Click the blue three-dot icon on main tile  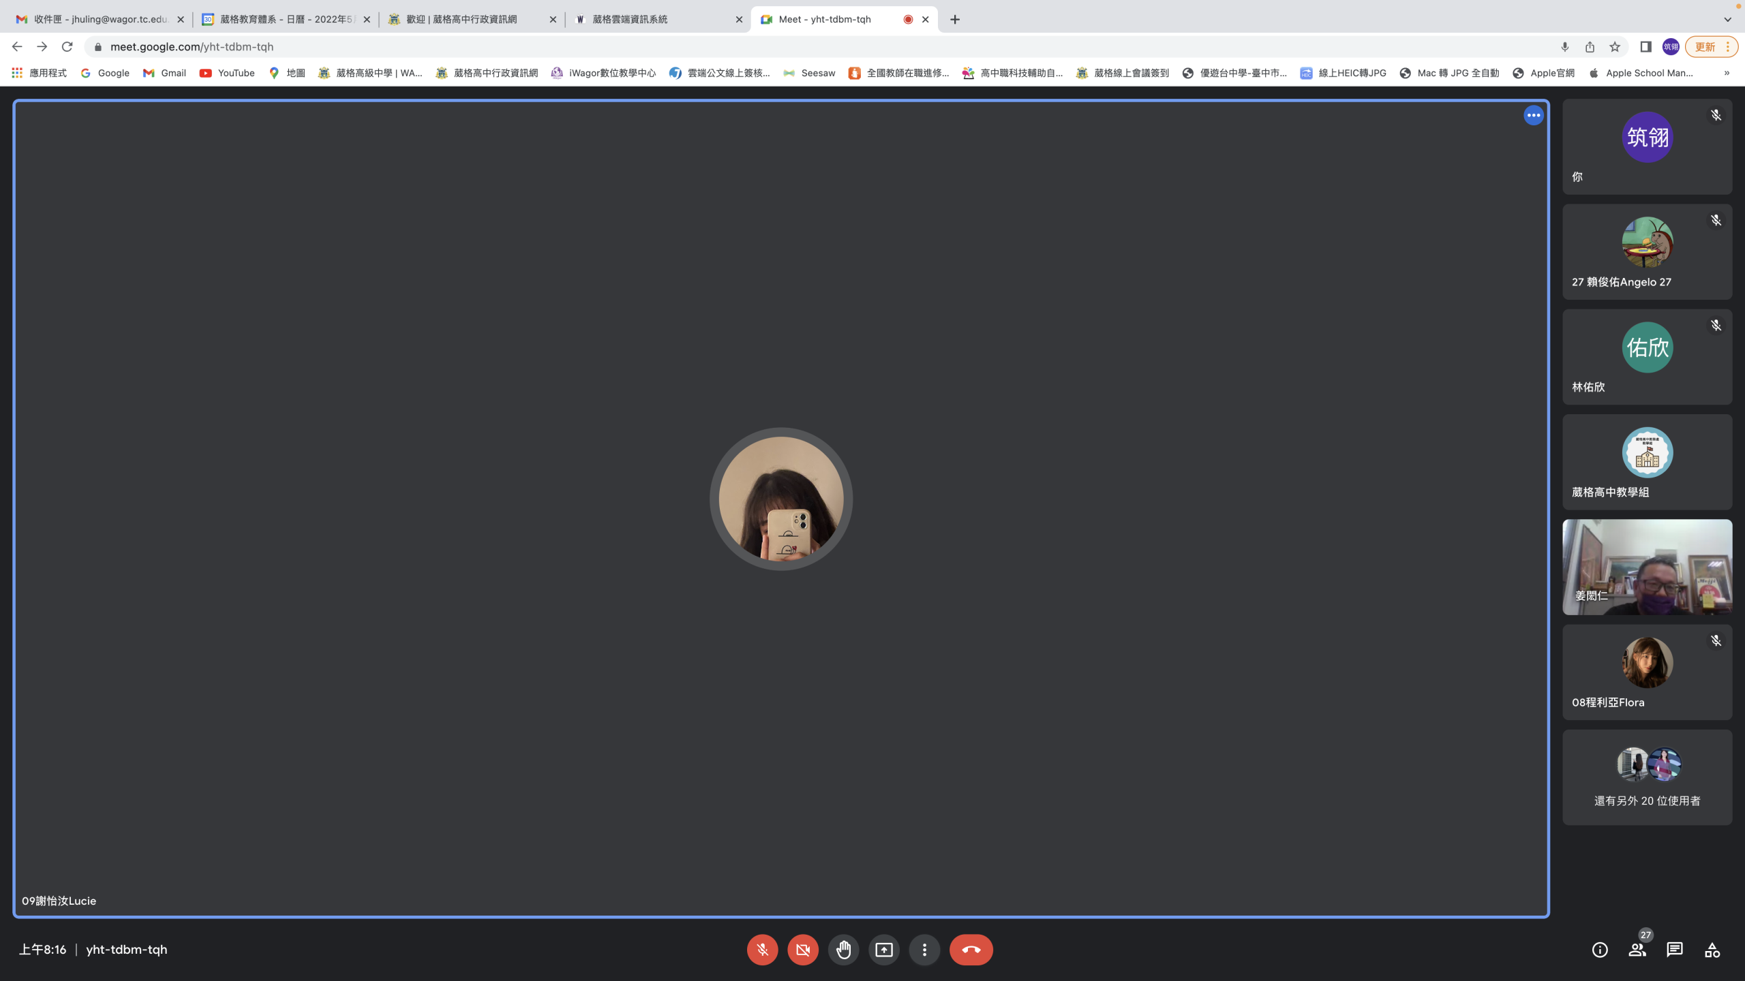(1534, 115)
